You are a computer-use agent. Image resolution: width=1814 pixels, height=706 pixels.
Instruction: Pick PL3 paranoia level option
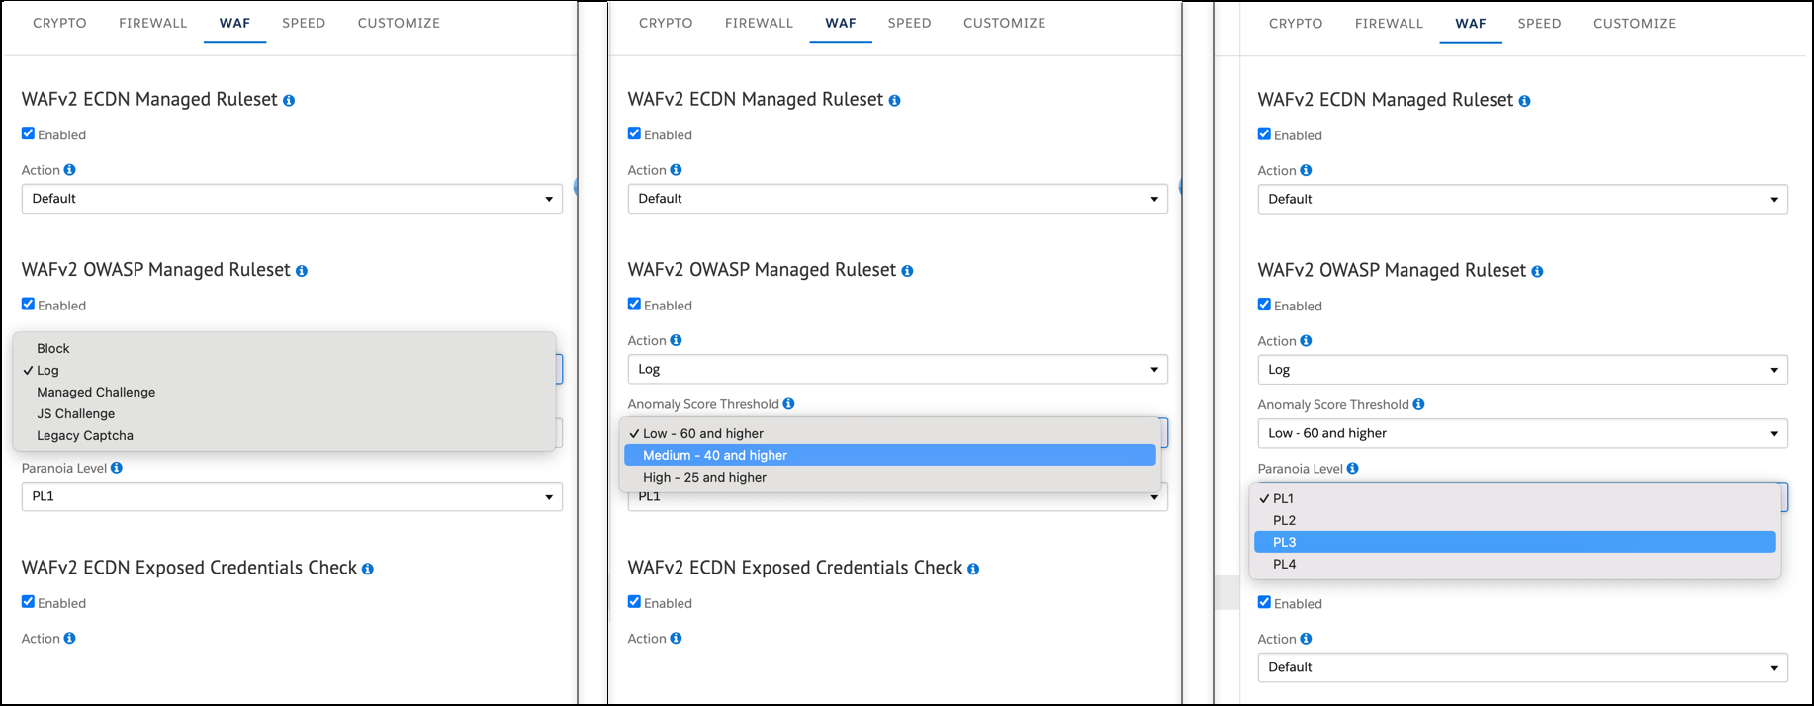[1515, 542]
